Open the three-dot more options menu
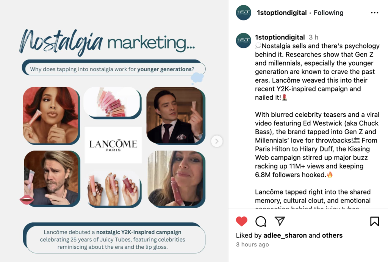The height and width of the screenshot is (262, 388). 374,13
